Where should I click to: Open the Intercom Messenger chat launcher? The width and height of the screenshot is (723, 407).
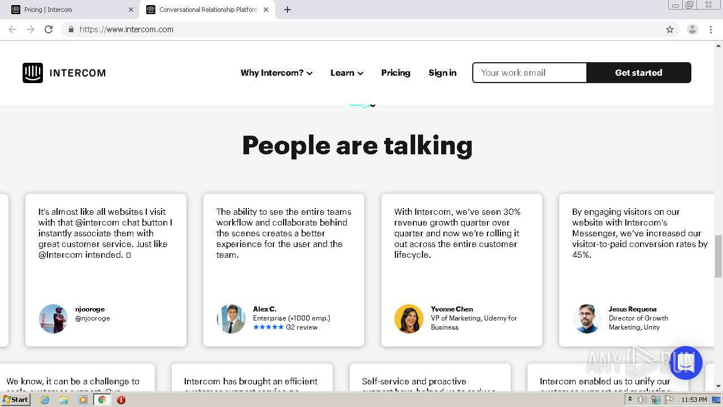(x=685, y=363)
